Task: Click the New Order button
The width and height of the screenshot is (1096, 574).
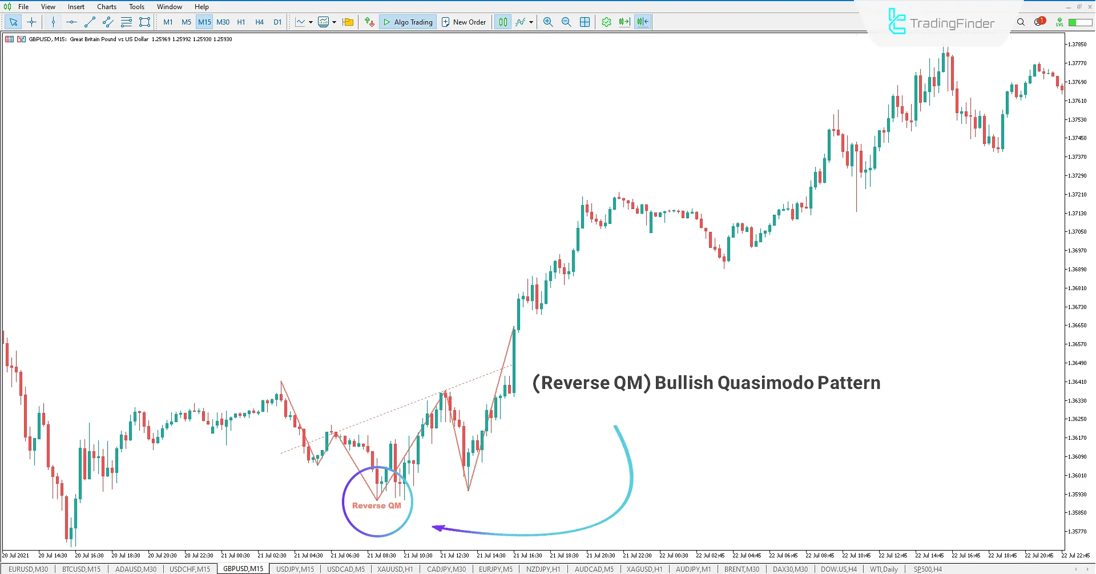Action: point(464,22)
